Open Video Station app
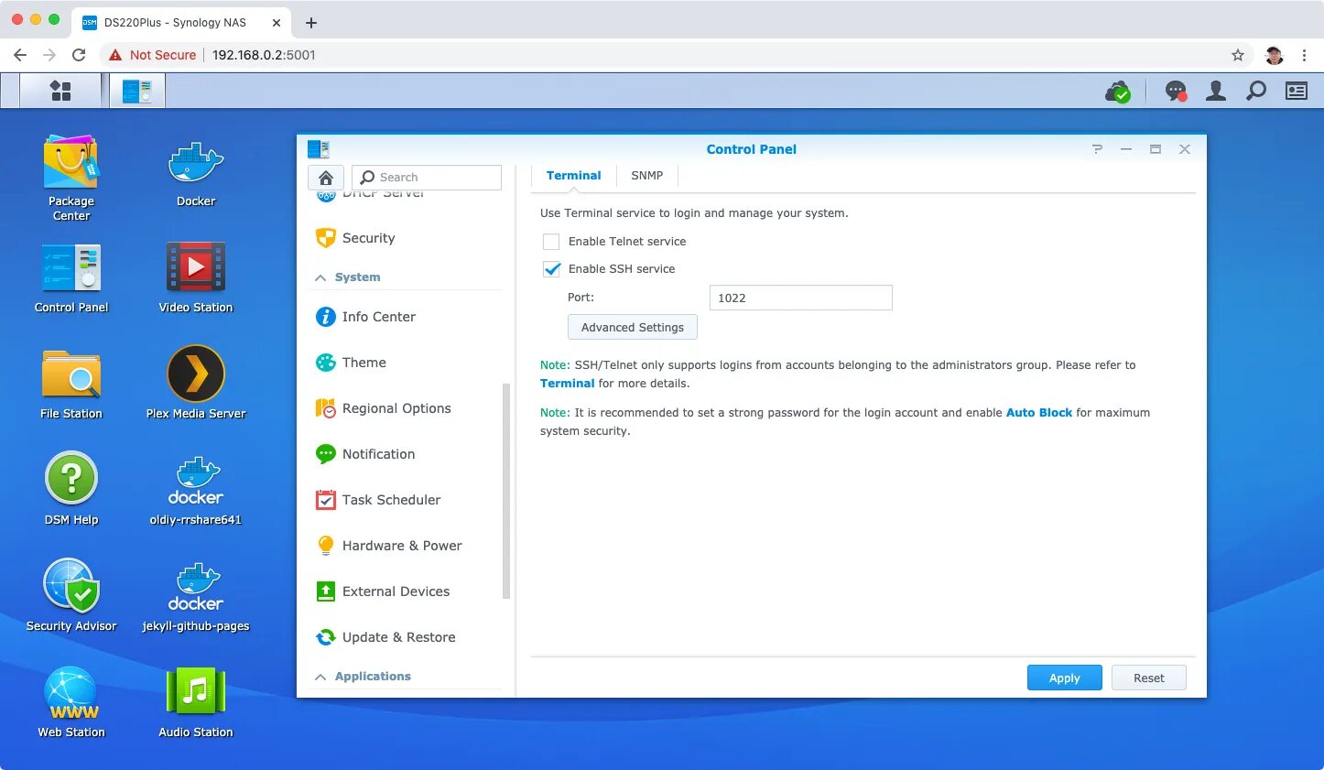Screen dimensions: 1324x770 click(x=196, y=279)
